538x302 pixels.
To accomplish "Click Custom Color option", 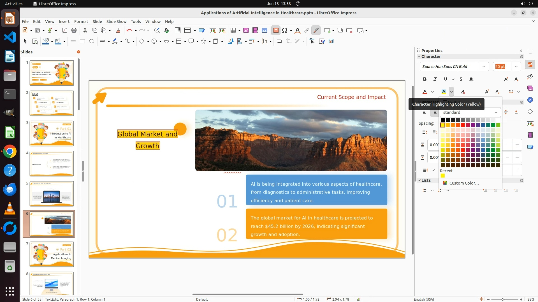I will coord(464,183).
